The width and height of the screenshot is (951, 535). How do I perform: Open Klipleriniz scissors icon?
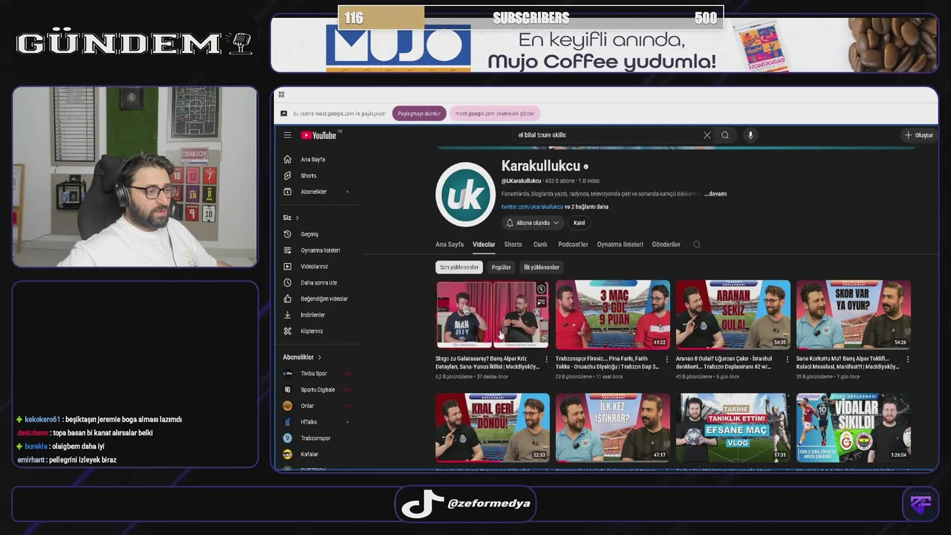pyautogui.click(x=288, y=331)
